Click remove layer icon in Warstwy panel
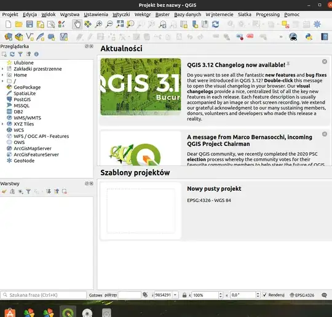Screen dimensions: 332x317 [x=65, y=191]
